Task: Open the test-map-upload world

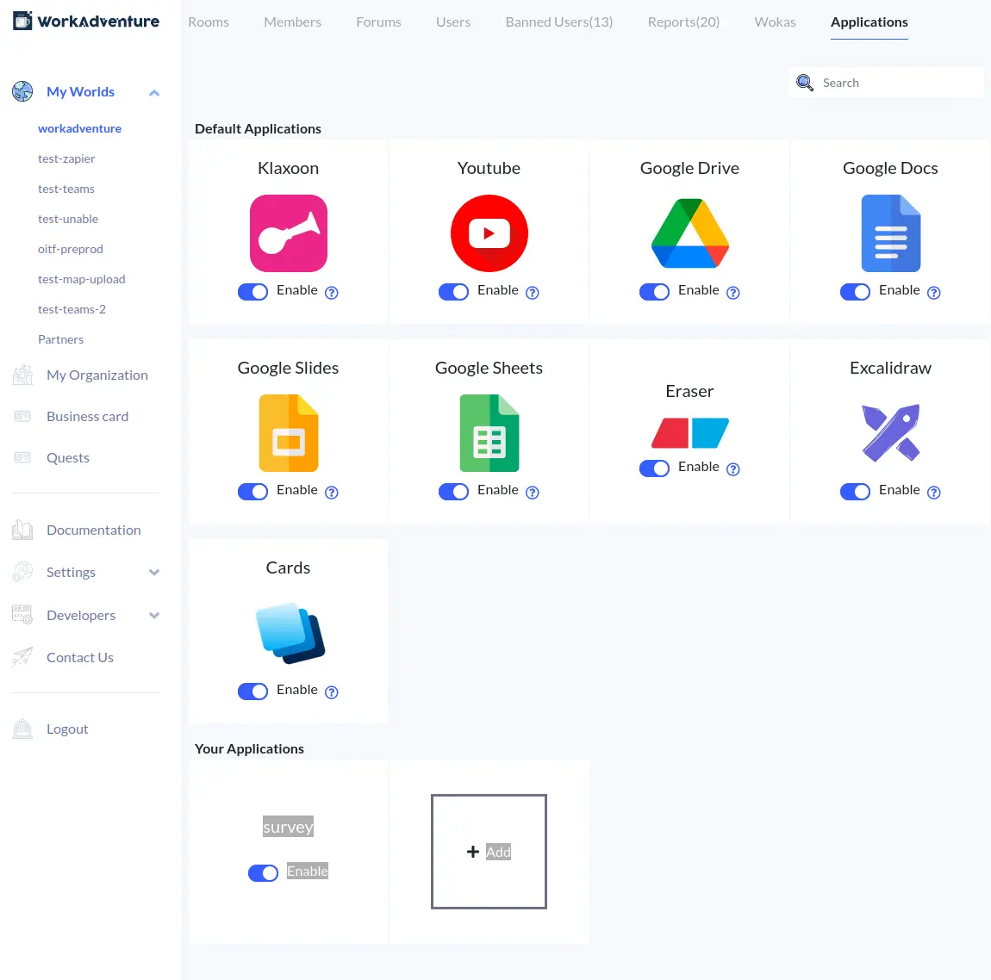Action: tap(82, 279)
